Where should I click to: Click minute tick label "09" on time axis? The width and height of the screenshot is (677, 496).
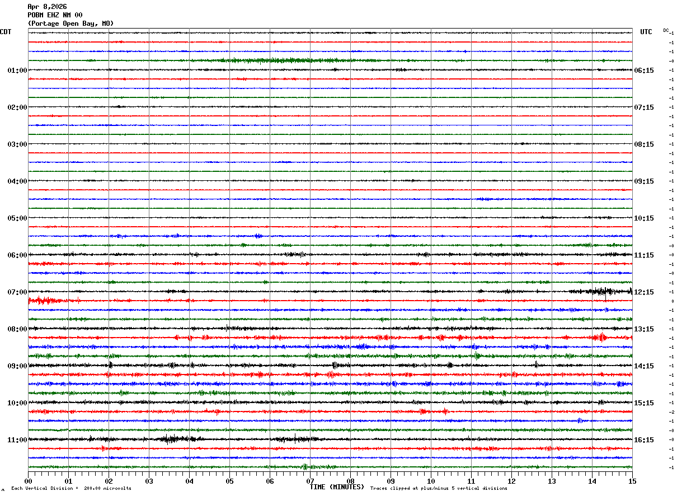pyautogui.click(x=391, y=481)
